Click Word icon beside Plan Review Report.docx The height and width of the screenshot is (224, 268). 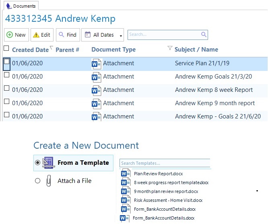point(126,174)
